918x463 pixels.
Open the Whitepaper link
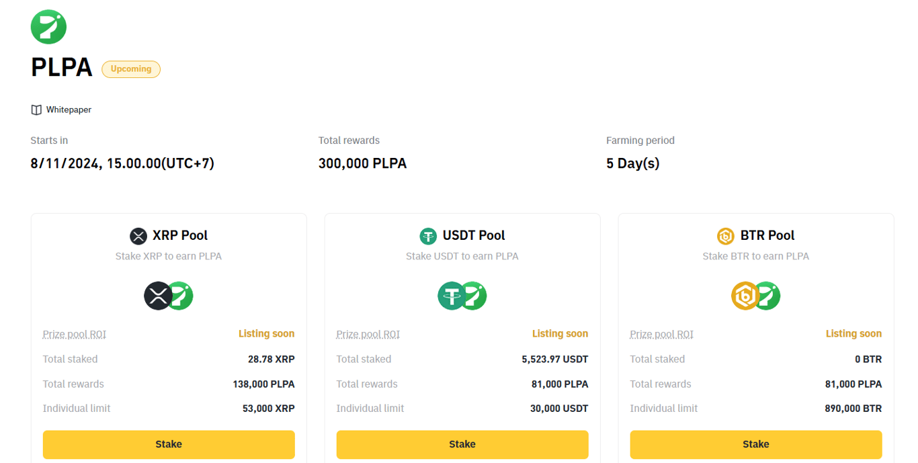click(x=69, y=110)
